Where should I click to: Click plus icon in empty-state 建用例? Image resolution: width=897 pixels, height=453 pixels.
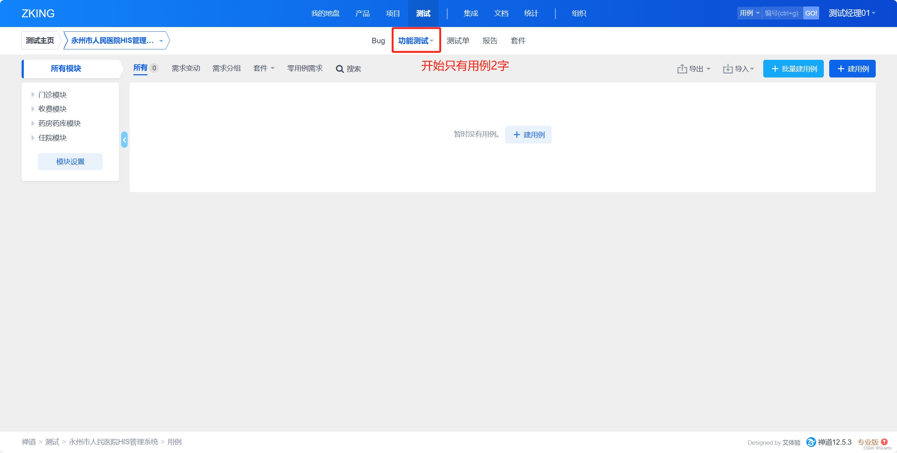pyautogui.click(x=517, y=135)
